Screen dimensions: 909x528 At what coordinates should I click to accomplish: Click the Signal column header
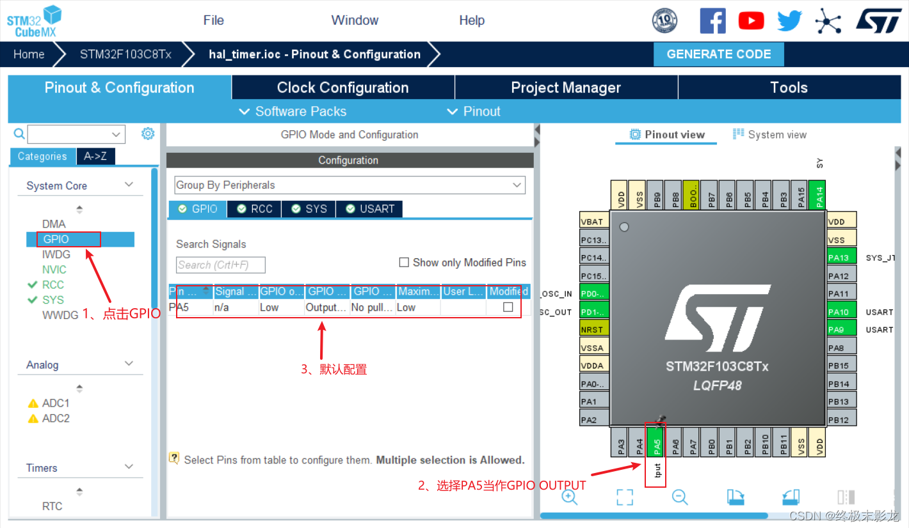pos(236,291)
